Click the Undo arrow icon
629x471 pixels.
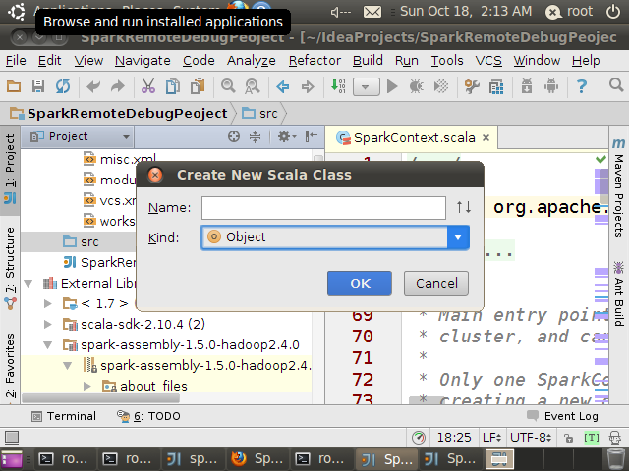pyautogui.click(x=93, y=86)
